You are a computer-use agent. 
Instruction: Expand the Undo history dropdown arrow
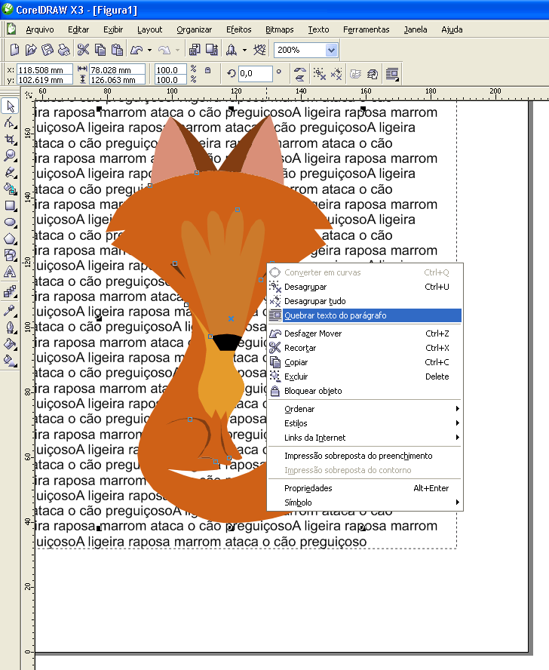point(149,51)
